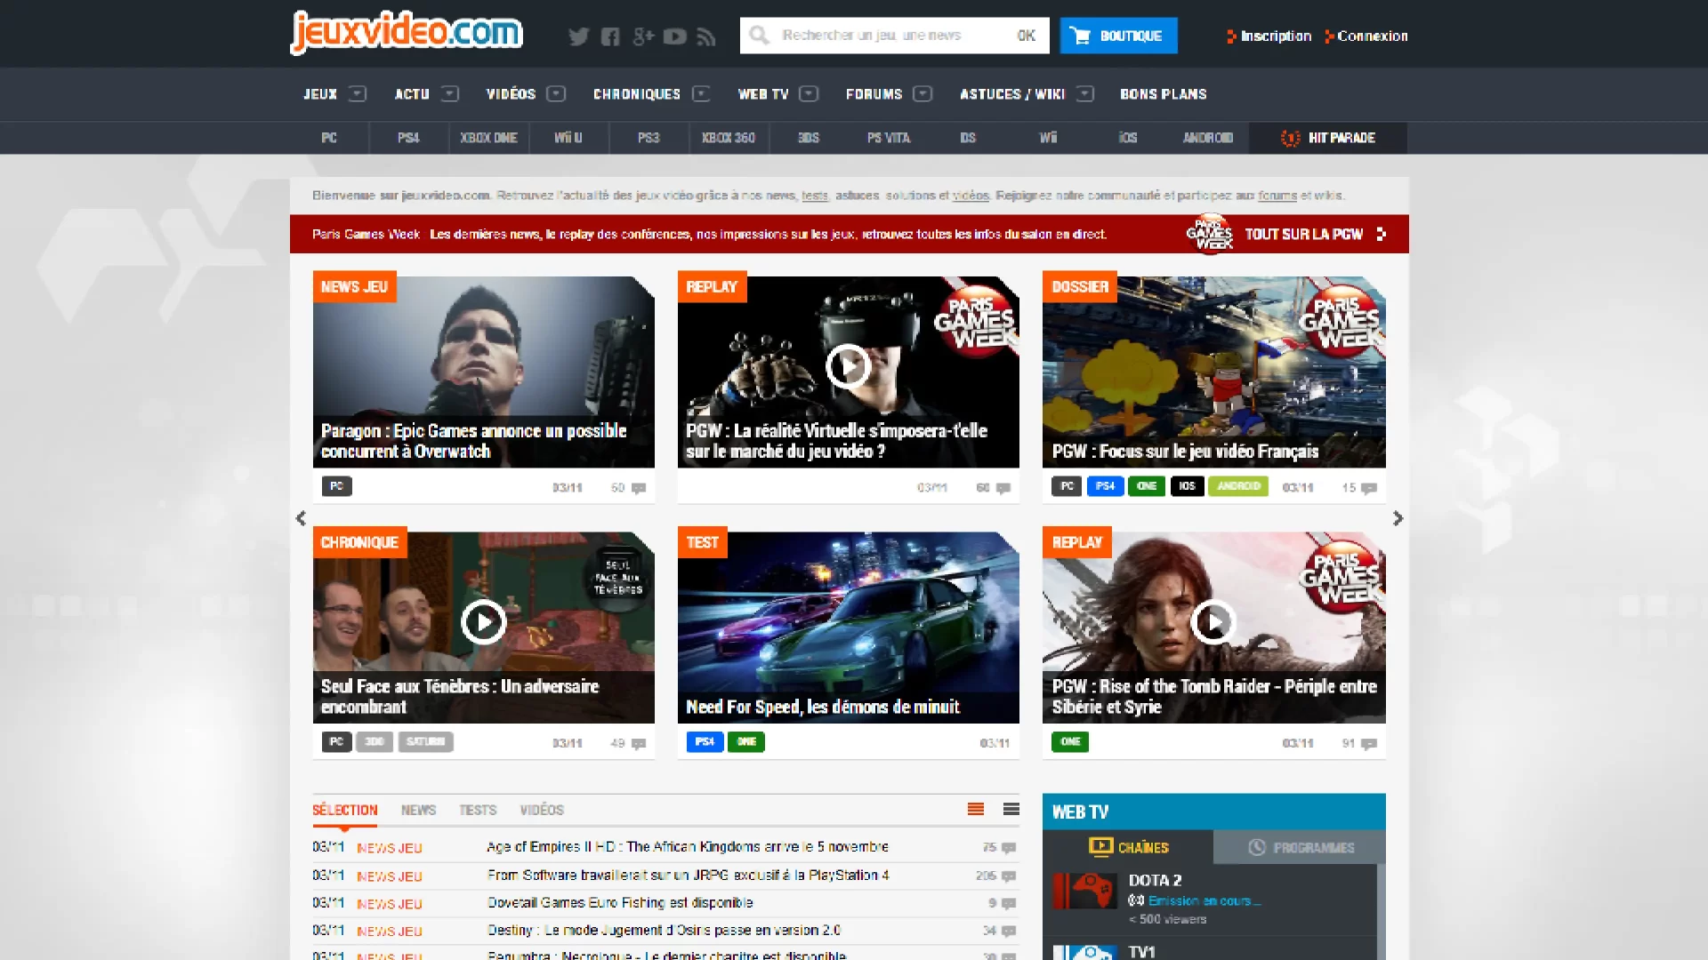Expand the Vidéos menu dropdown arrow

coord(556,93)
